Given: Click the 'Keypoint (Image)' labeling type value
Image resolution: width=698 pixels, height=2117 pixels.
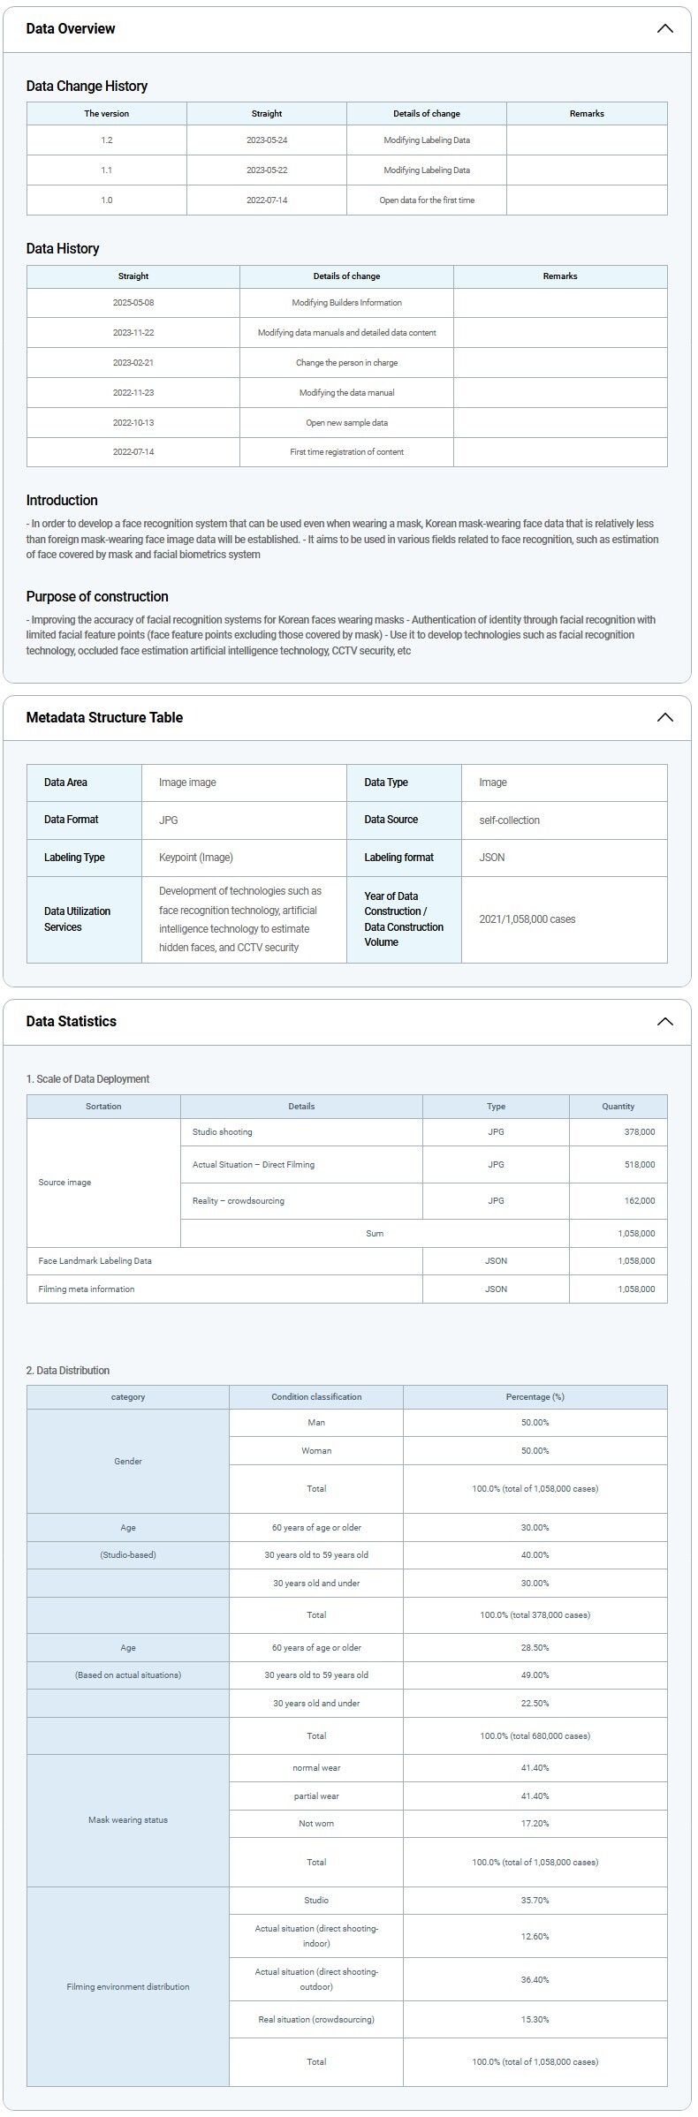Looking at the screenshot, I should click(x=196, y=857).
